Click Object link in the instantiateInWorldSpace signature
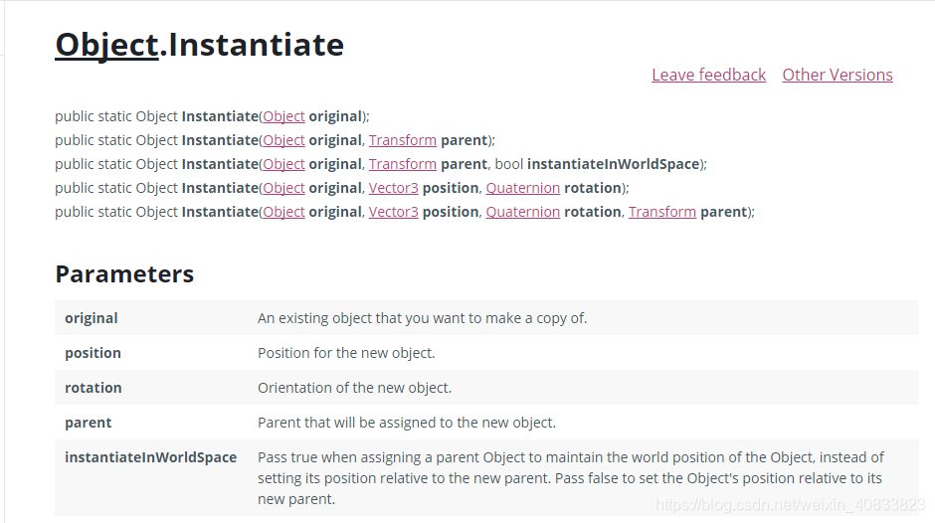This screenshot has height=523, width=935. (x=283, y=164)
